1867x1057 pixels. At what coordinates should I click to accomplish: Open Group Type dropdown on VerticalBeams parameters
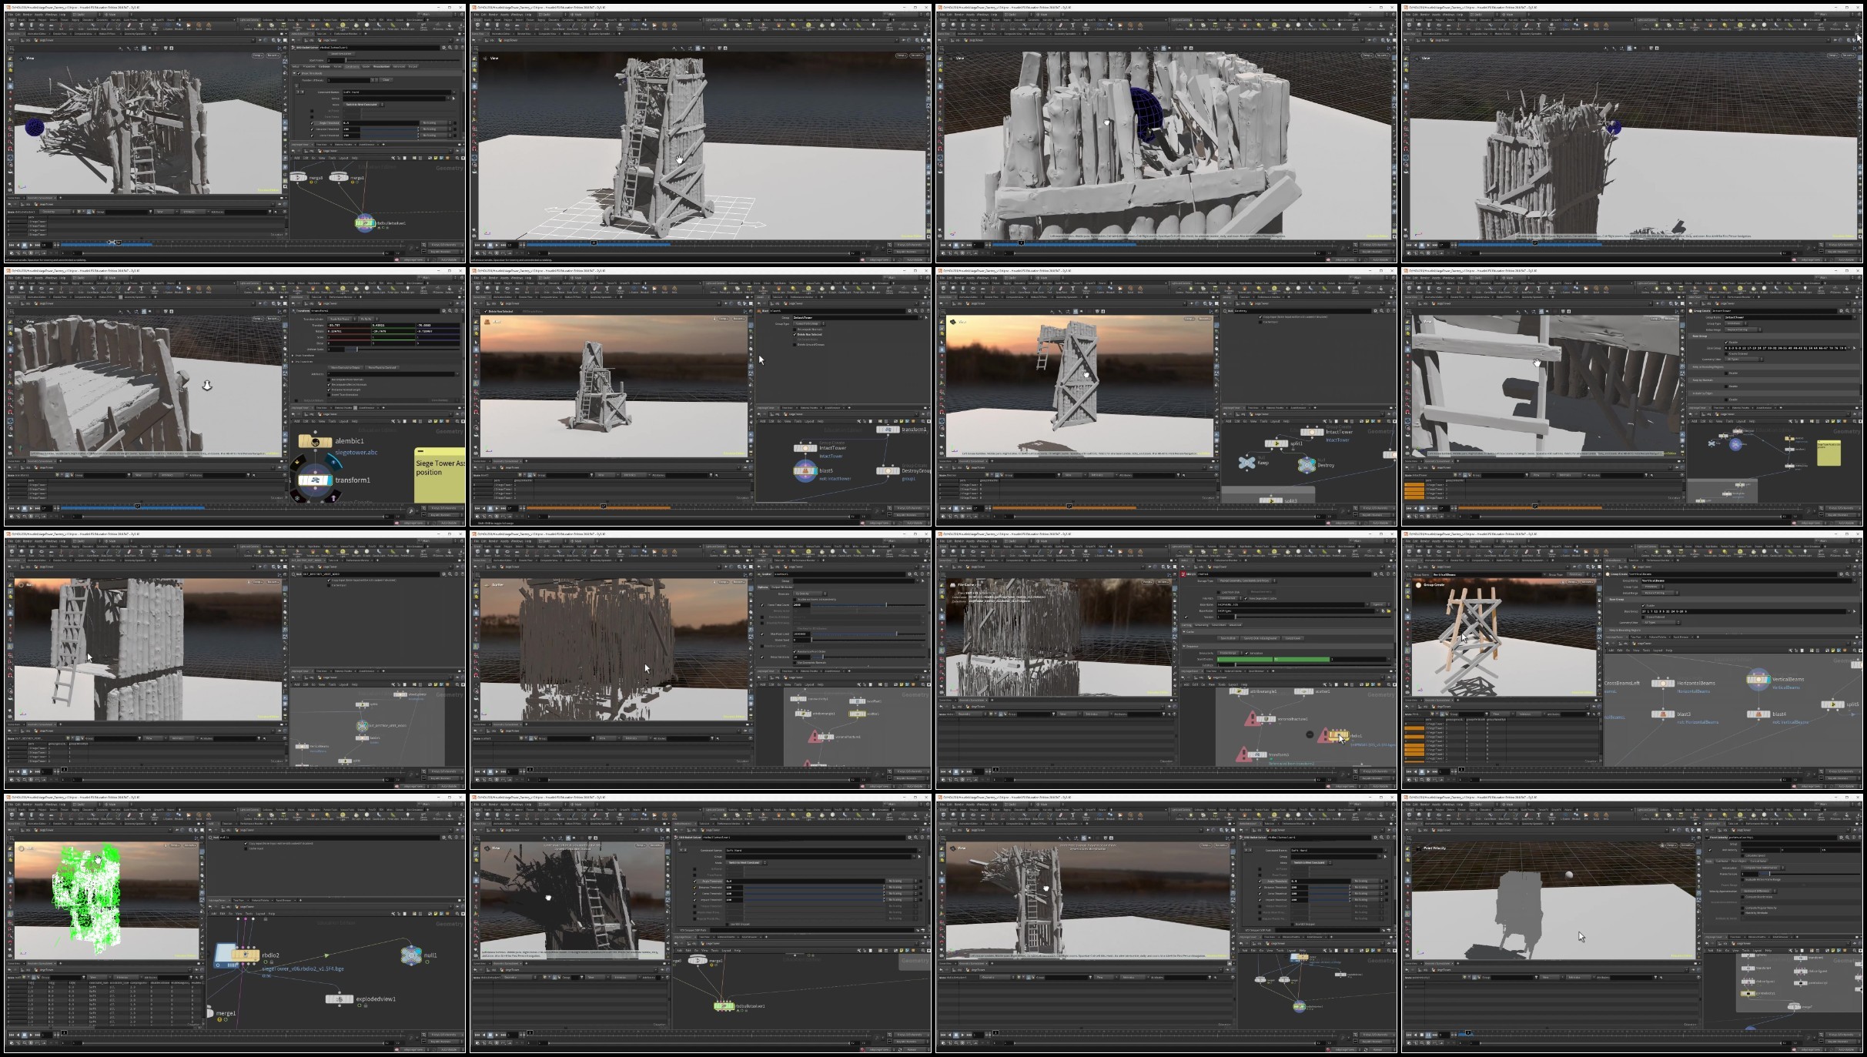(1653, 587)
